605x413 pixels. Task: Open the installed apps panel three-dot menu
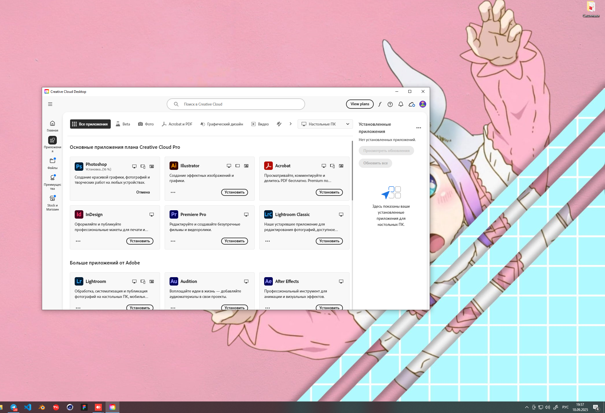[x=419, y=128]
